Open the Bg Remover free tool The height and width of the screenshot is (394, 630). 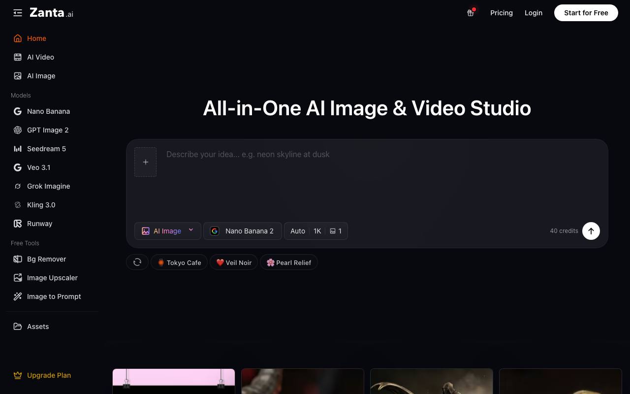[52, 259]
